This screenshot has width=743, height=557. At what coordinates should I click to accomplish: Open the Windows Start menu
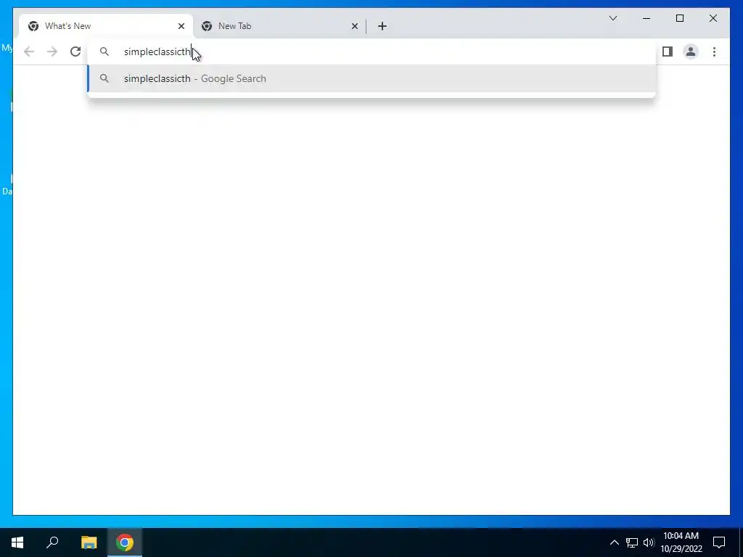(17, 542)
